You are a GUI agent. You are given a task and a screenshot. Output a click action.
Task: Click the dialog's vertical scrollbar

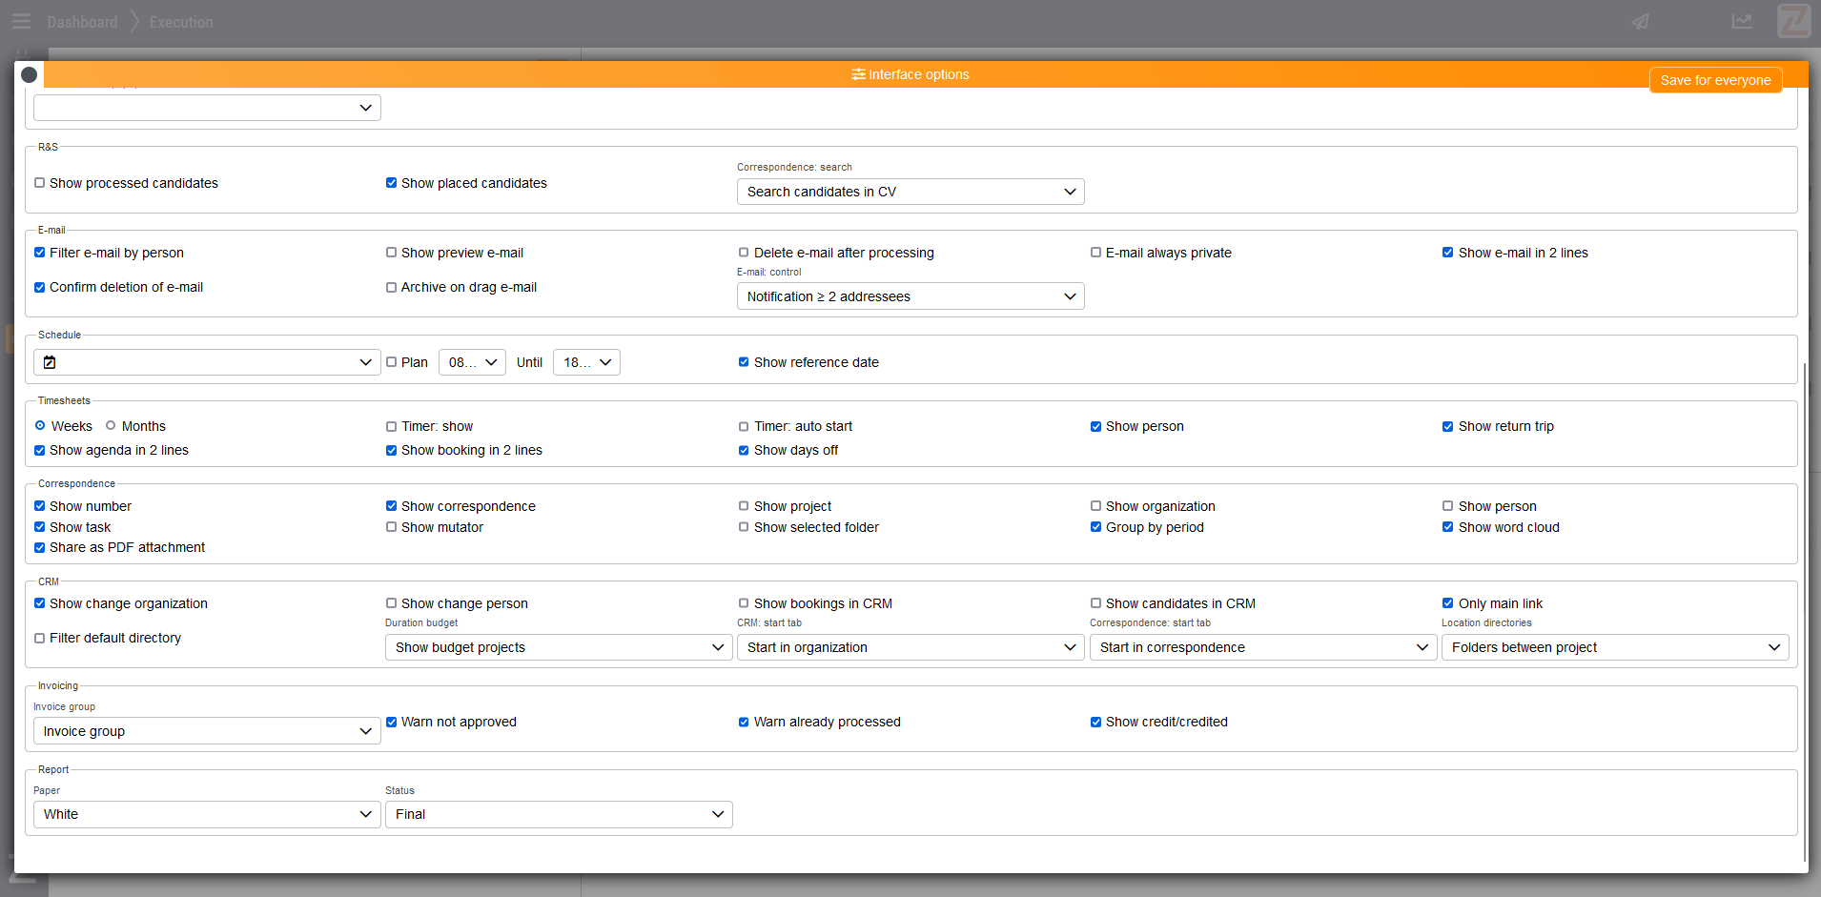coord(1804,610)
